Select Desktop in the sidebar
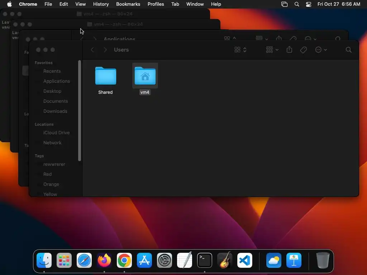This screenshot has height=275, width=367. coord(52,91)
